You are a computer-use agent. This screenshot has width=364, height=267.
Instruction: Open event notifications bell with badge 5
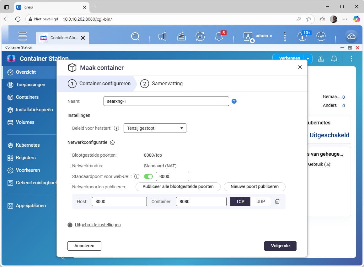click(219, 36)
